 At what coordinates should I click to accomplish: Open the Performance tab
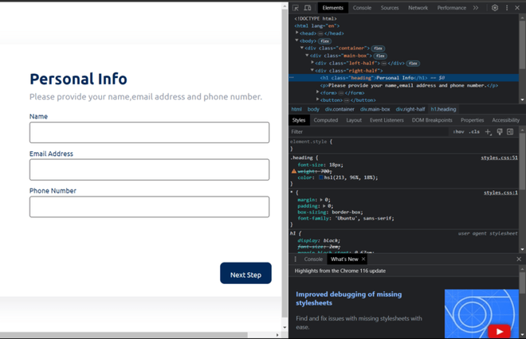click(x=452, y=8)
